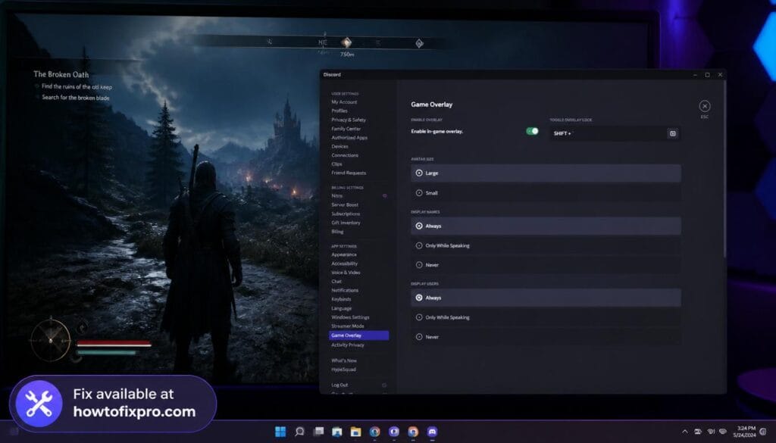Viewport: 776px width, 443px height.
Task: Close settings with the ESC circle button
Action: pos(704,106)
